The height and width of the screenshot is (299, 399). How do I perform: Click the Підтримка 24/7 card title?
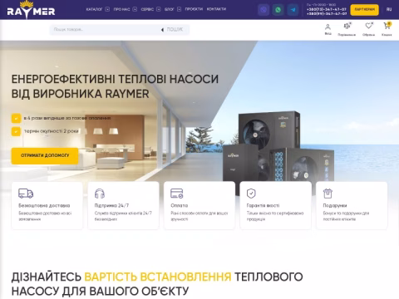(x=111, y=205)
